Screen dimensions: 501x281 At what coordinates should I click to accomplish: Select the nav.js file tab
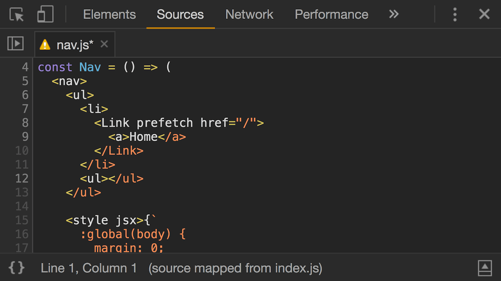coord(75,45)
